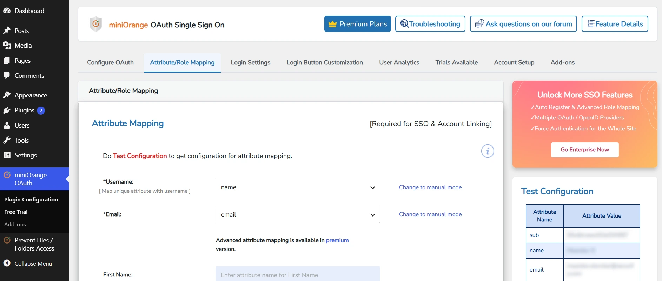Screen dimensions: 662x281
Task: Click the miniOrange shield logo
Action: click(96, 24)
